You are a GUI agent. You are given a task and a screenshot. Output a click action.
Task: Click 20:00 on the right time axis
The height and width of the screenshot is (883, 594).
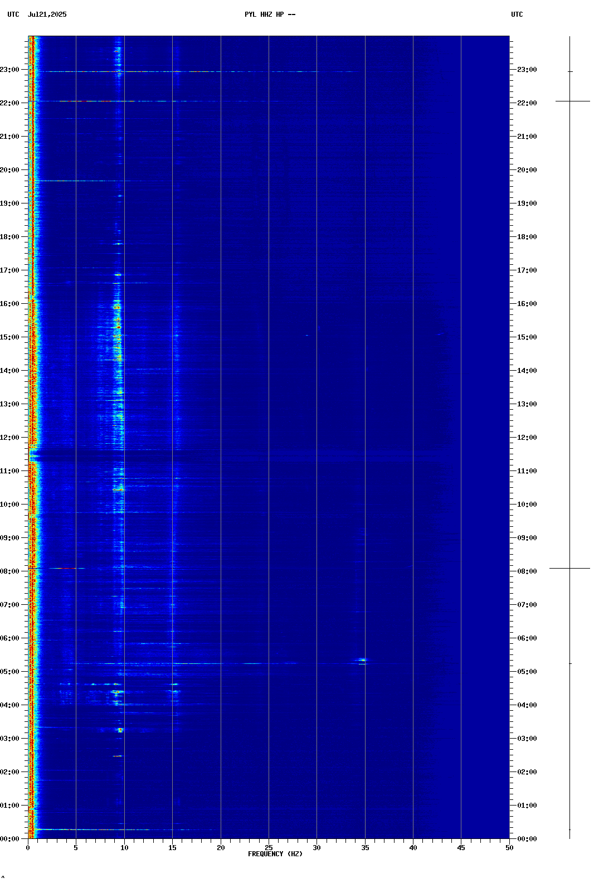pos(527,170)
